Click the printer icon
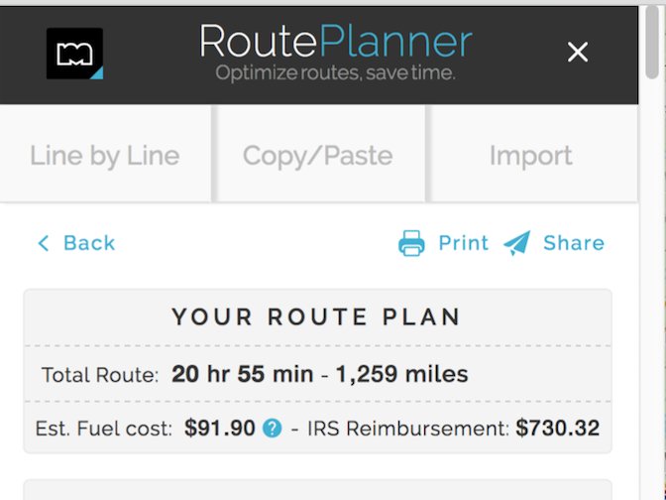Viewport: 666px width, 500px height. (x=411, y=243)
